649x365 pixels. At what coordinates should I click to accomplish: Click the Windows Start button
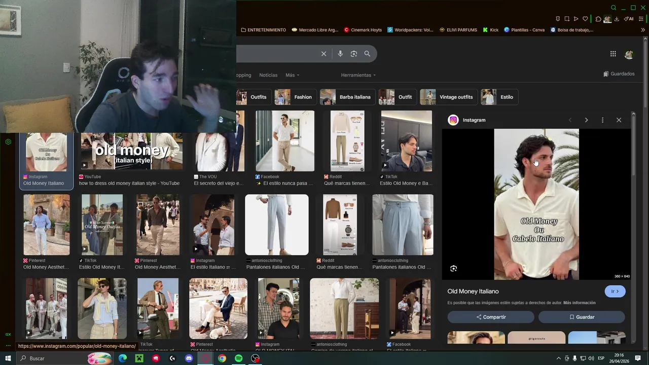(x=8, y=358)
